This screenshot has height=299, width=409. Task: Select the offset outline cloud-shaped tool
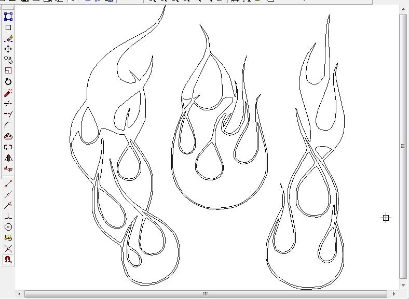coord(8,136)
